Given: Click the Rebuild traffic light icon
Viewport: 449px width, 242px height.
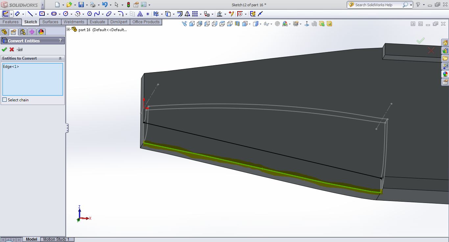Looking at the screenshot, I should click(x=128, y=5).
